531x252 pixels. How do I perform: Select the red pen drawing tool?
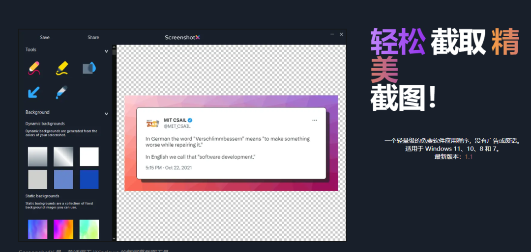tap(34, 68)
